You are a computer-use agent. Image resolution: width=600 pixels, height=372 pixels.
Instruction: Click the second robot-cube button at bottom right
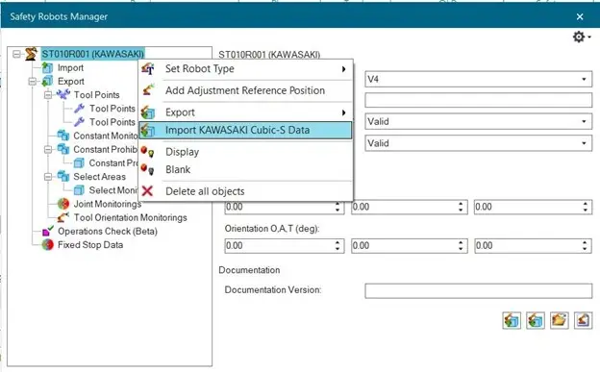[x=536, y=320]
